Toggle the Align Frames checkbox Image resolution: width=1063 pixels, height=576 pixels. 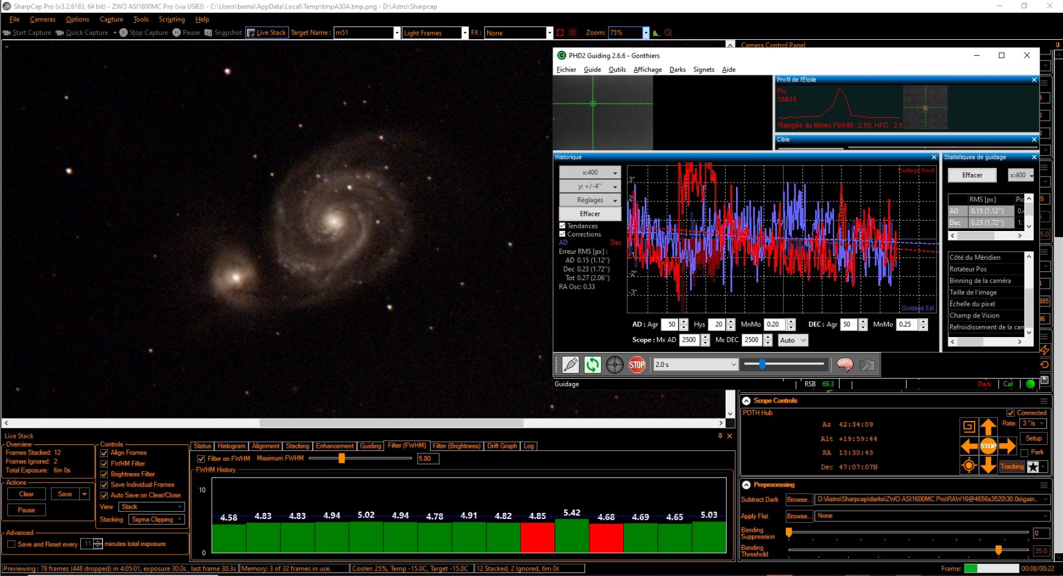pyautogui.click(x=104, y=453)
